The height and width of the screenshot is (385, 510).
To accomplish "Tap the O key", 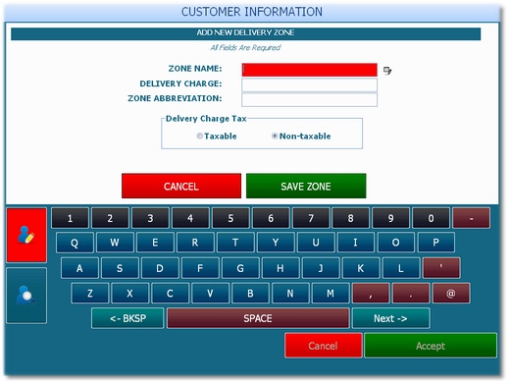I will [x=396, y=243].
